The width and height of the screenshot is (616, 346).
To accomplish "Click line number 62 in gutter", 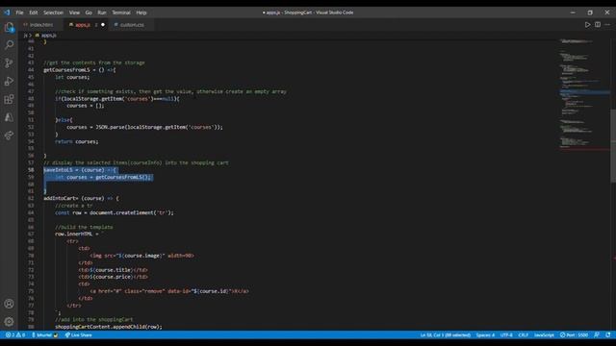I will coord(31,199).
